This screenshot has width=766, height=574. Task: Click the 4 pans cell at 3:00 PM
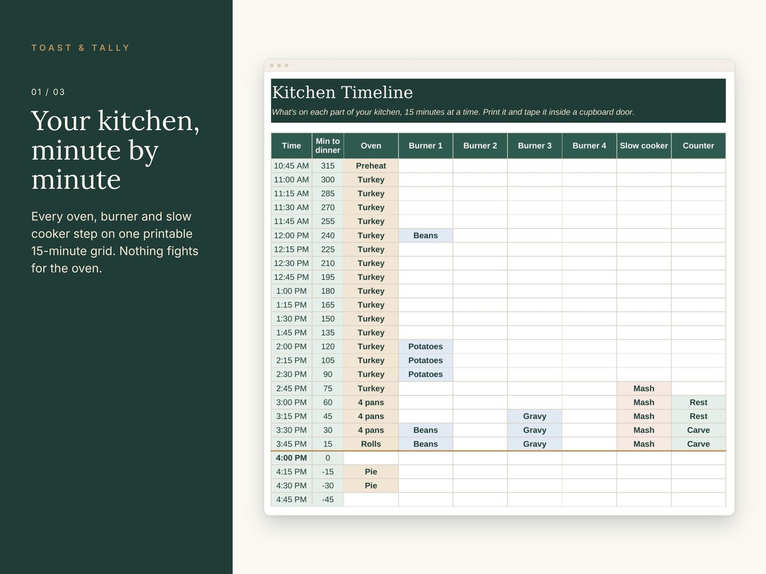click(x=371, y=402)
